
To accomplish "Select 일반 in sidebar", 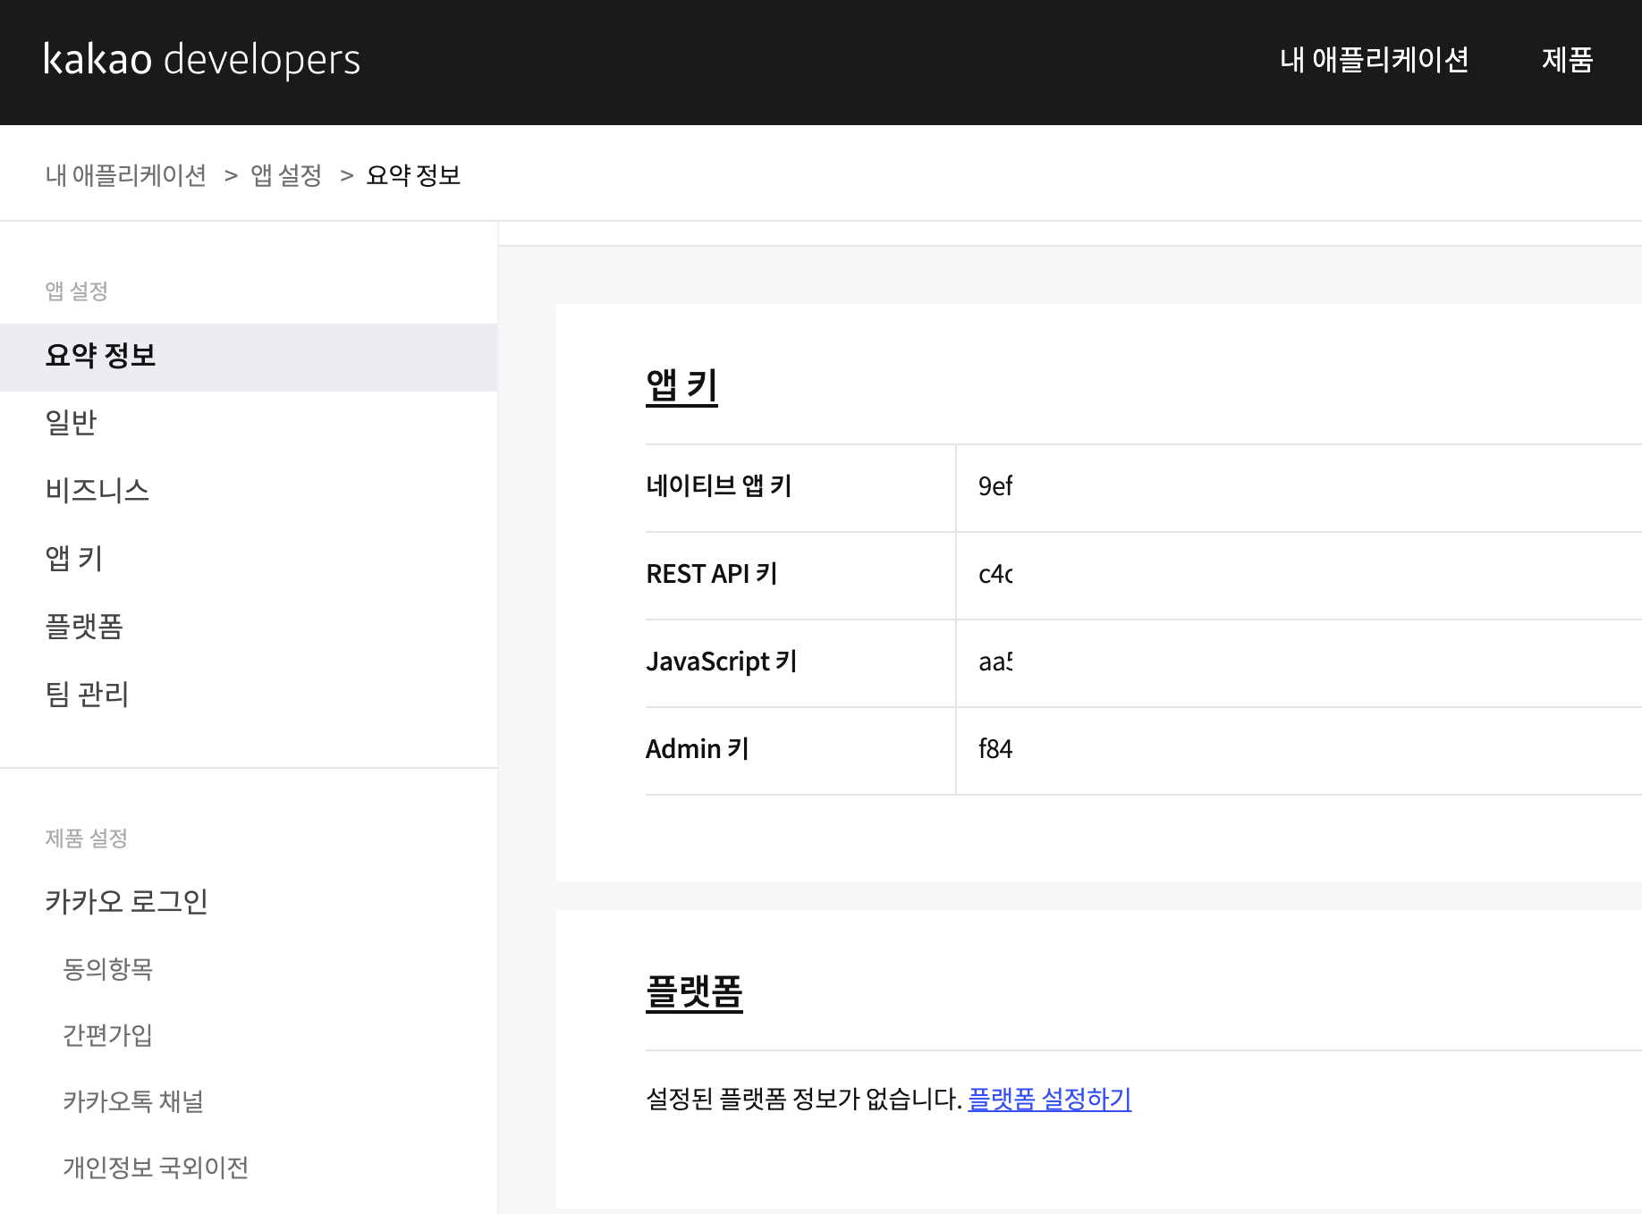I will point(71,422).
